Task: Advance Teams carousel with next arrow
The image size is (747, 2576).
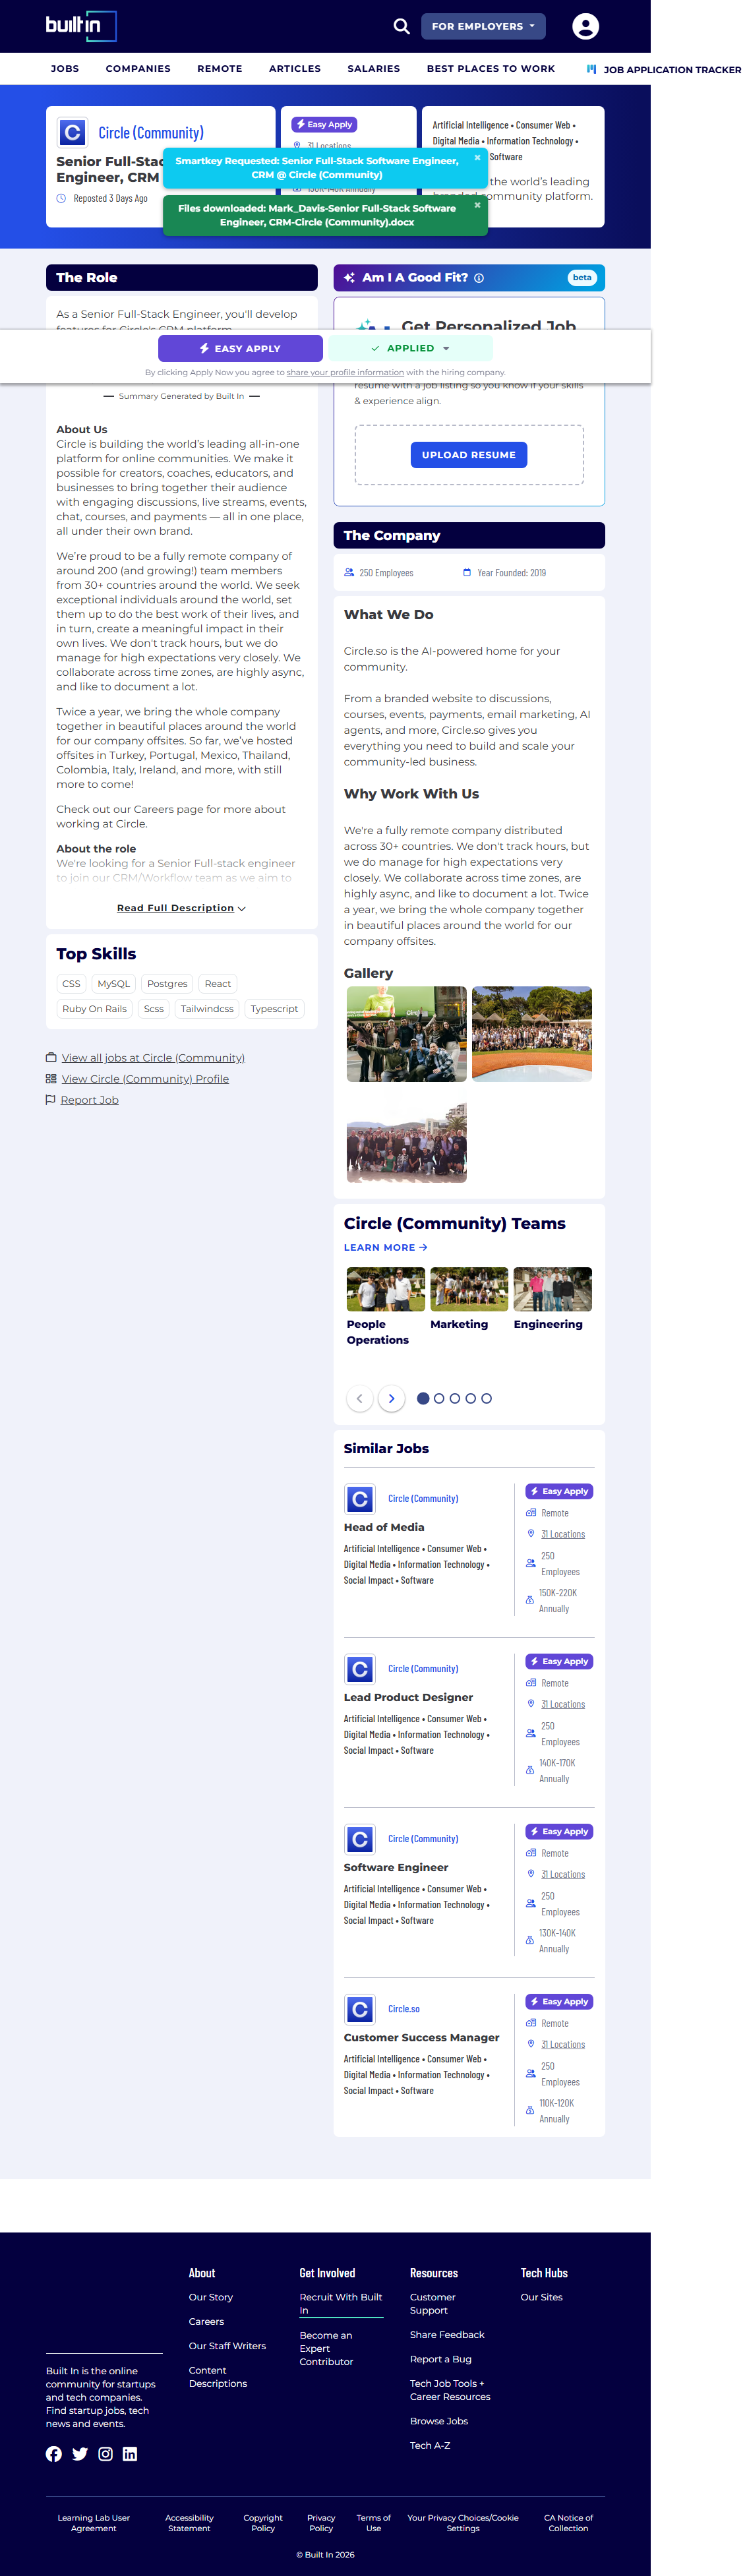Action: 391,1398
